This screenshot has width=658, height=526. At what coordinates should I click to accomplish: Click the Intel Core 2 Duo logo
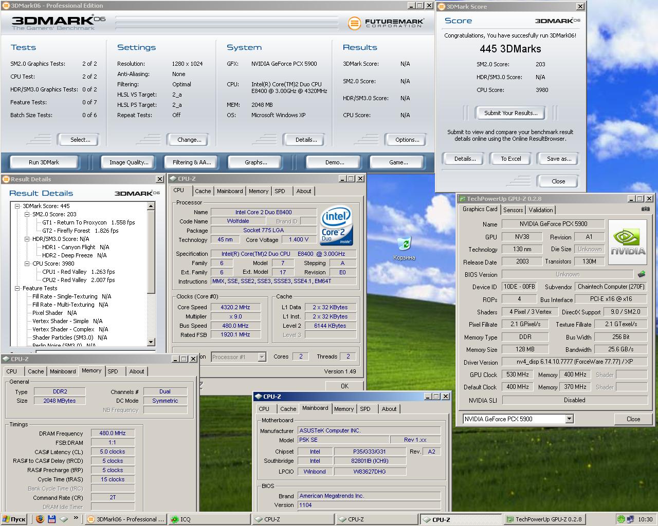tap(336, 226)
